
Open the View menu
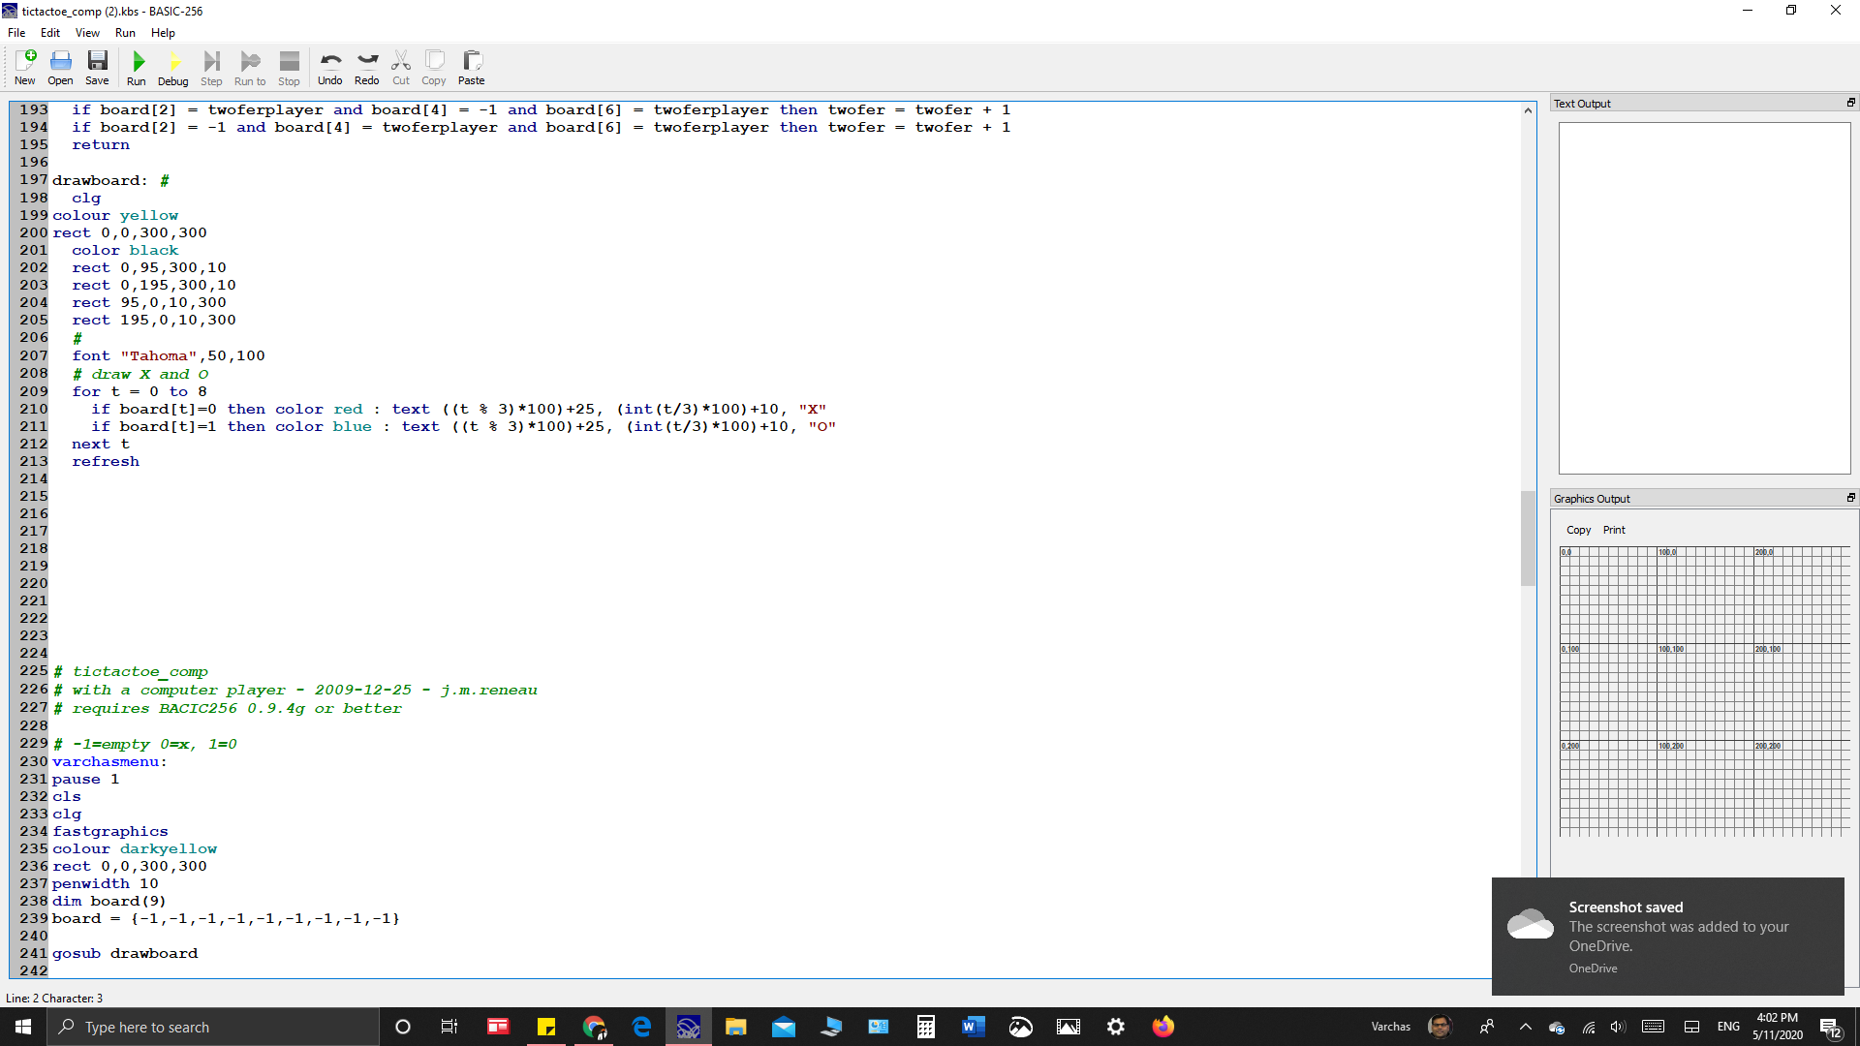click(87, 33)
